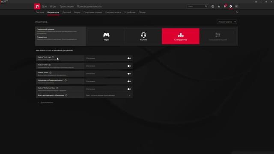
Task: Show help for Radeon Boost
Action: pos(51,72)
